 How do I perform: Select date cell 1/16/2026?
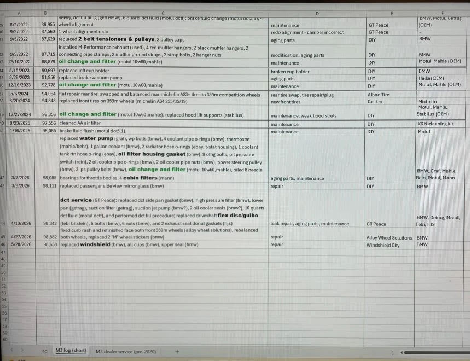pos(20,131)
